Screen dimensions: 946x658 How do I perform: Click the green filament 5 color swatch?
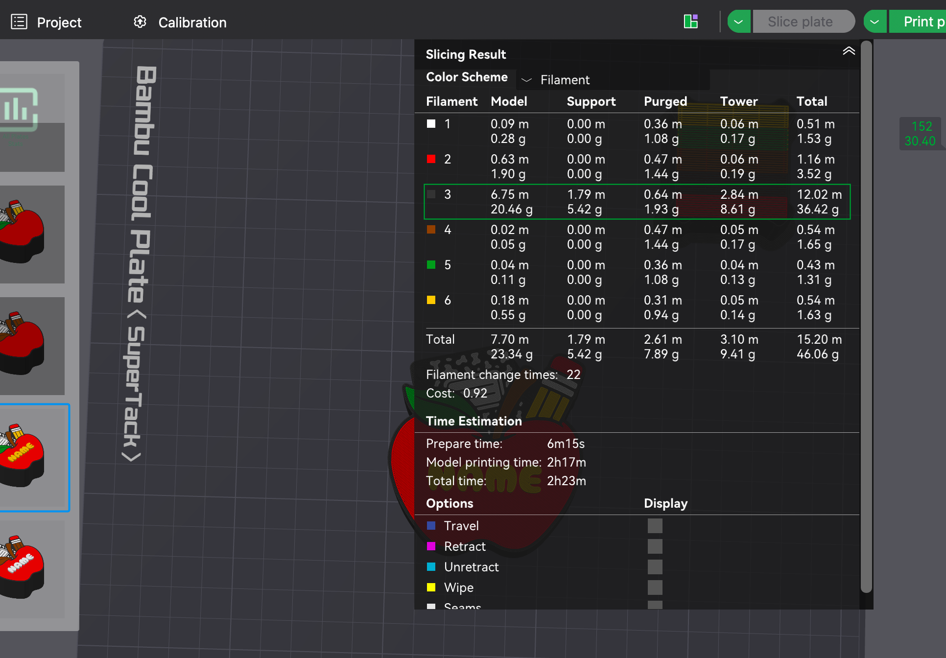[431, 265]
